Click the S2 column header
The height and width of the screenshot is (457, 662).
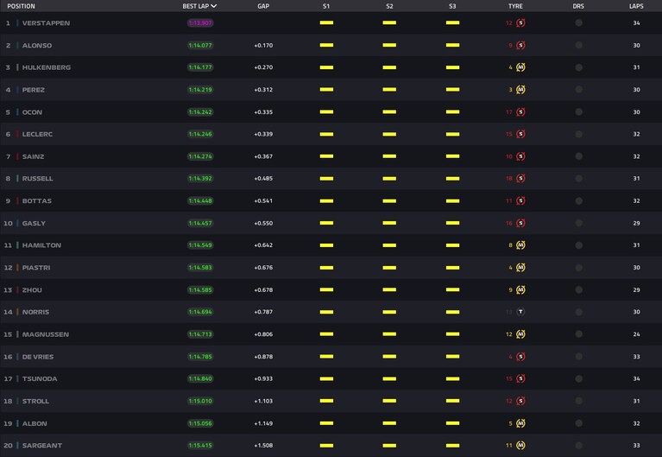tap(389, 6)
